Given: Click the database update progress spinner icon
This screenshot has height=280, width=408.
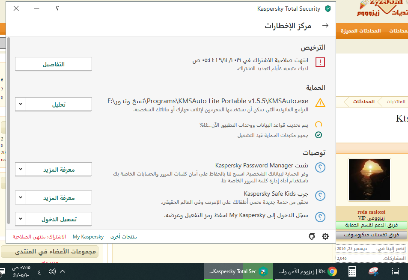Looking at the screenshot, I should coord(319,125).
